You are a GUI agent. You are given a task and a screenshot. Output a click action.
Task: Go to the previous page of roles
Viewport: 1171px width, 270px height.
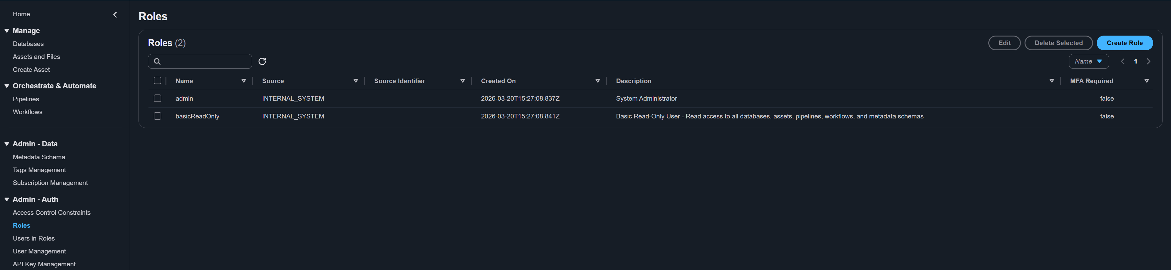[x=1122, y=61]
